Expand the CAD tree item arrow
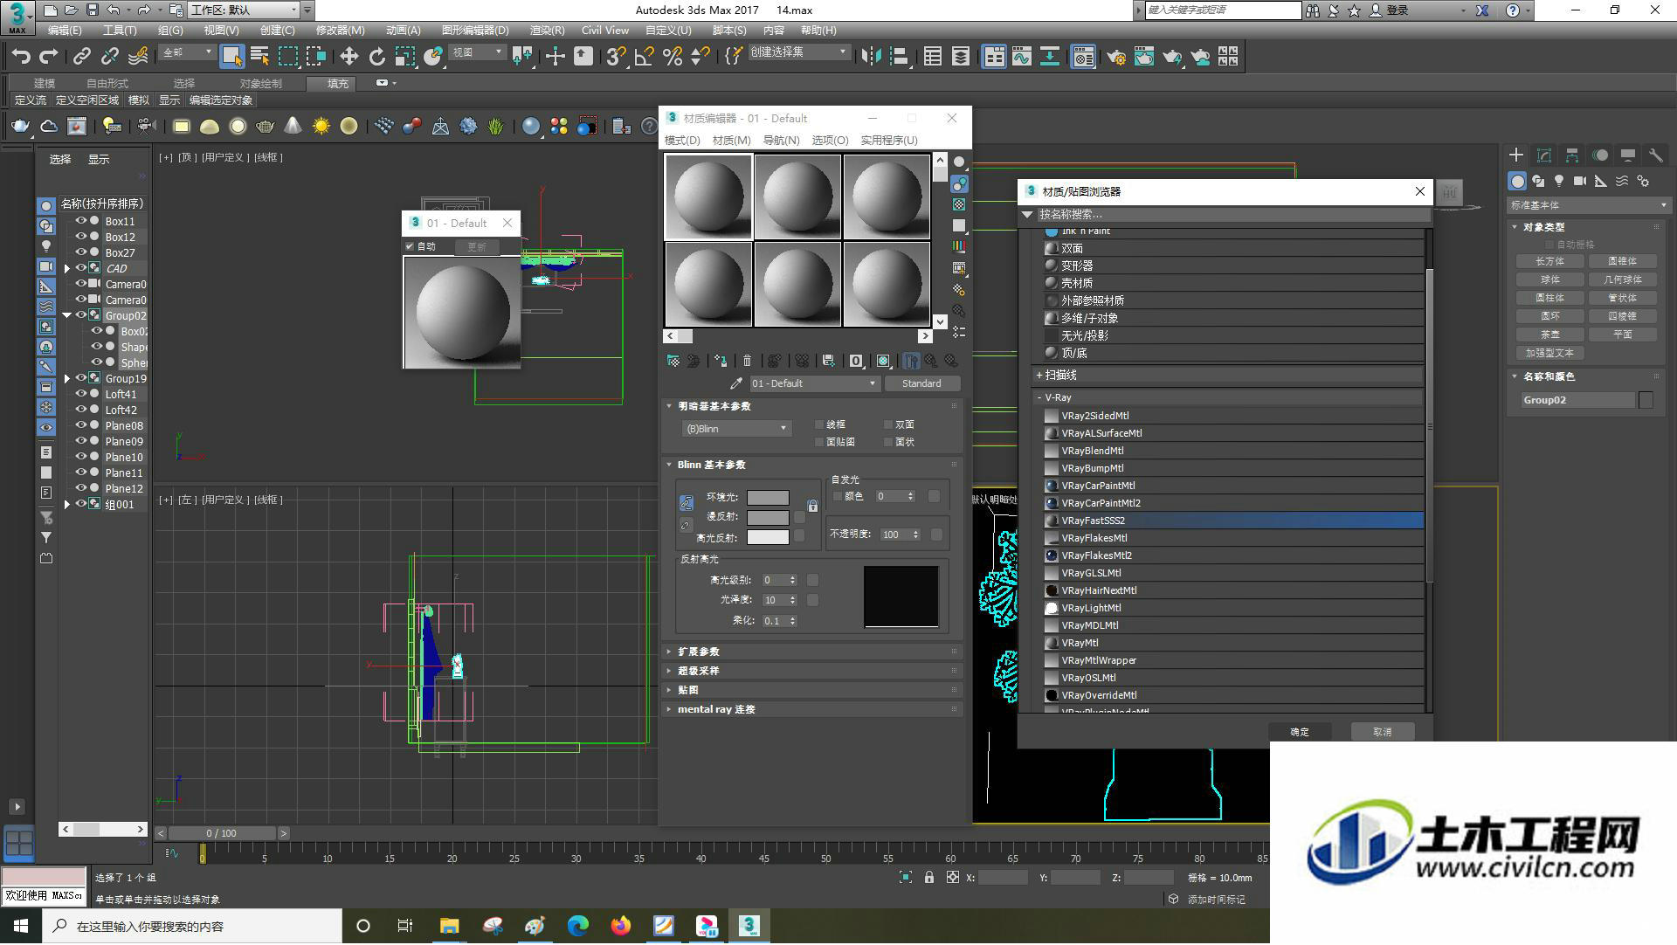The width and height of the screenshot is (1677, 945). pyautogui.click(x=67, y=268)
